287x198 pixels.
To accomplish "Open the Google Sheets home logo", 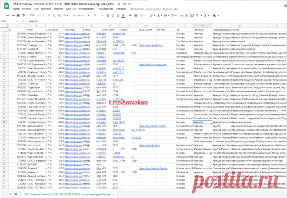I will 7,6.
